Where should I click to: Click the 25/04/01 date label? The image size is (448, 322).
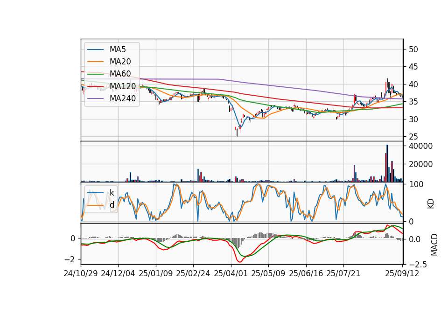(231, 273)
